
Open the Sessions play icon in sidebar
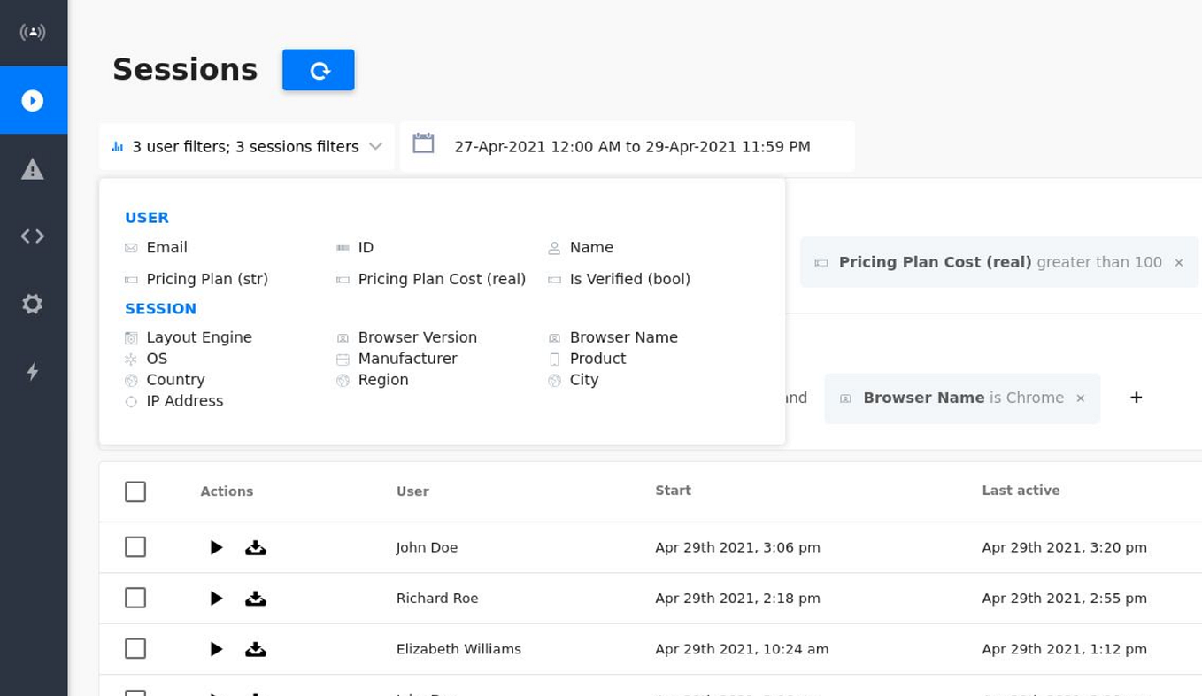pos(33,100)
